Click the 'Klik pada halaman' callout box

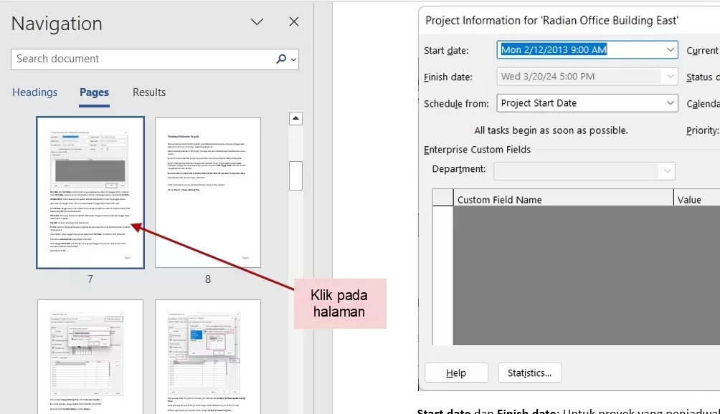[340, 304]
